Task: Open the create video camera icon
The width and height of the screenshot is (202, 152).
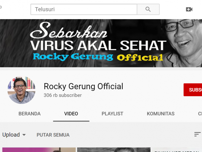Action: click(189, 9)
